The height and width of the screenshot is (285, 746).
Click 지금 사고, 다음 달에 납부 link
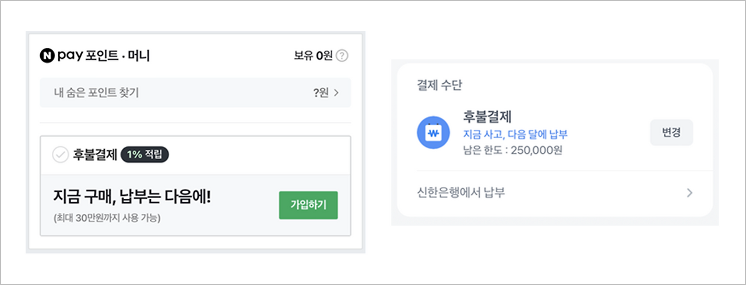(x=515, y=135)
